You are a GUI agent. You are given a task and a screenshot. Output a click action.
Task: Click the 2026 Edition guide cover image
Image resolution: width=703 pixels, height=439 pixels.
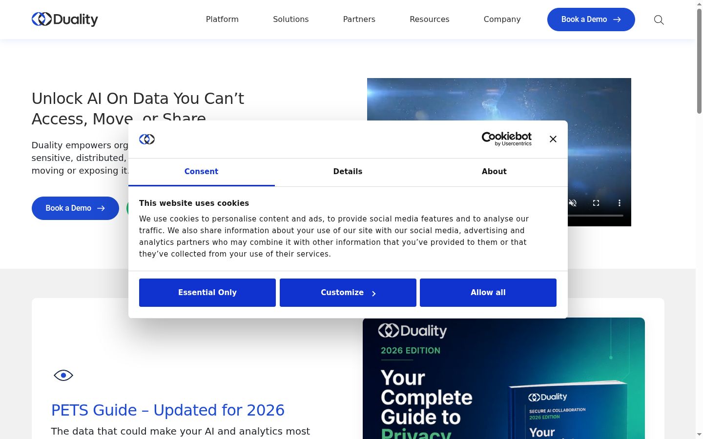(504, 379)
